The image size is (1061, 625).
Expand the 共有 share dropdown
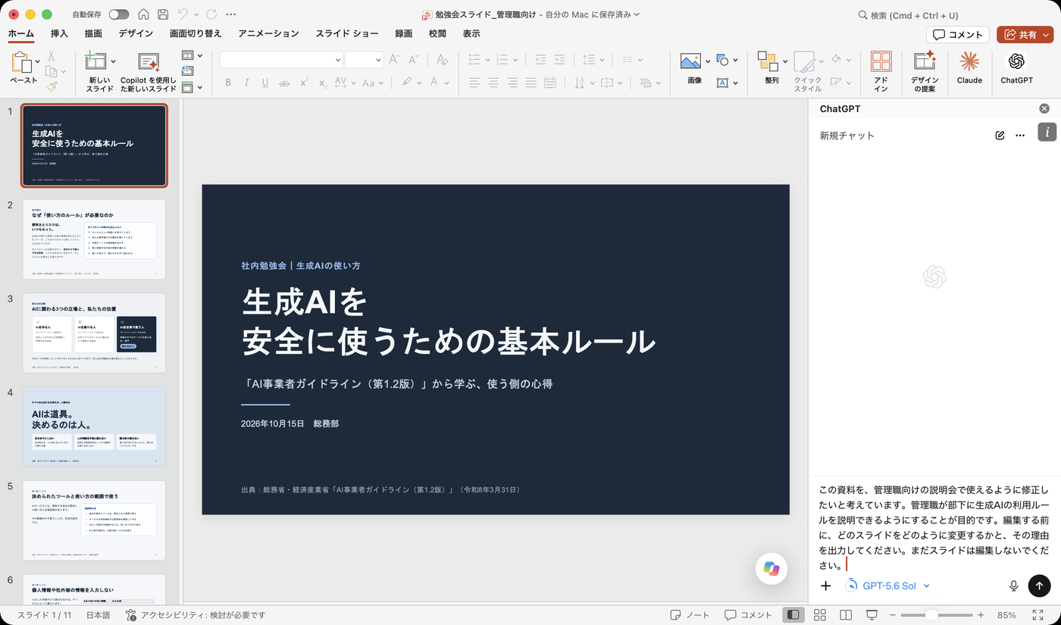[x=1046, y=35]
